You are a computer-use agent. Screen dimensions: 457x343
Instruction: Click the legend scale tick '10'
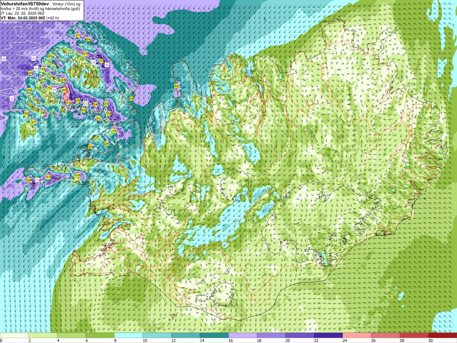[x=145, y=340]
